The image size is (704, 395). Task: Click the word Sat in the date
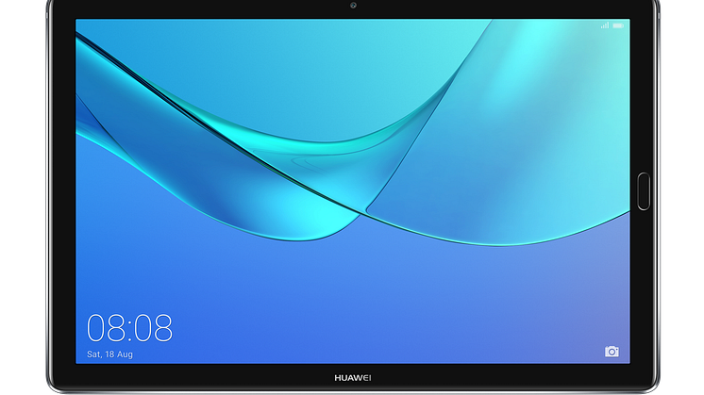point(94,354)
